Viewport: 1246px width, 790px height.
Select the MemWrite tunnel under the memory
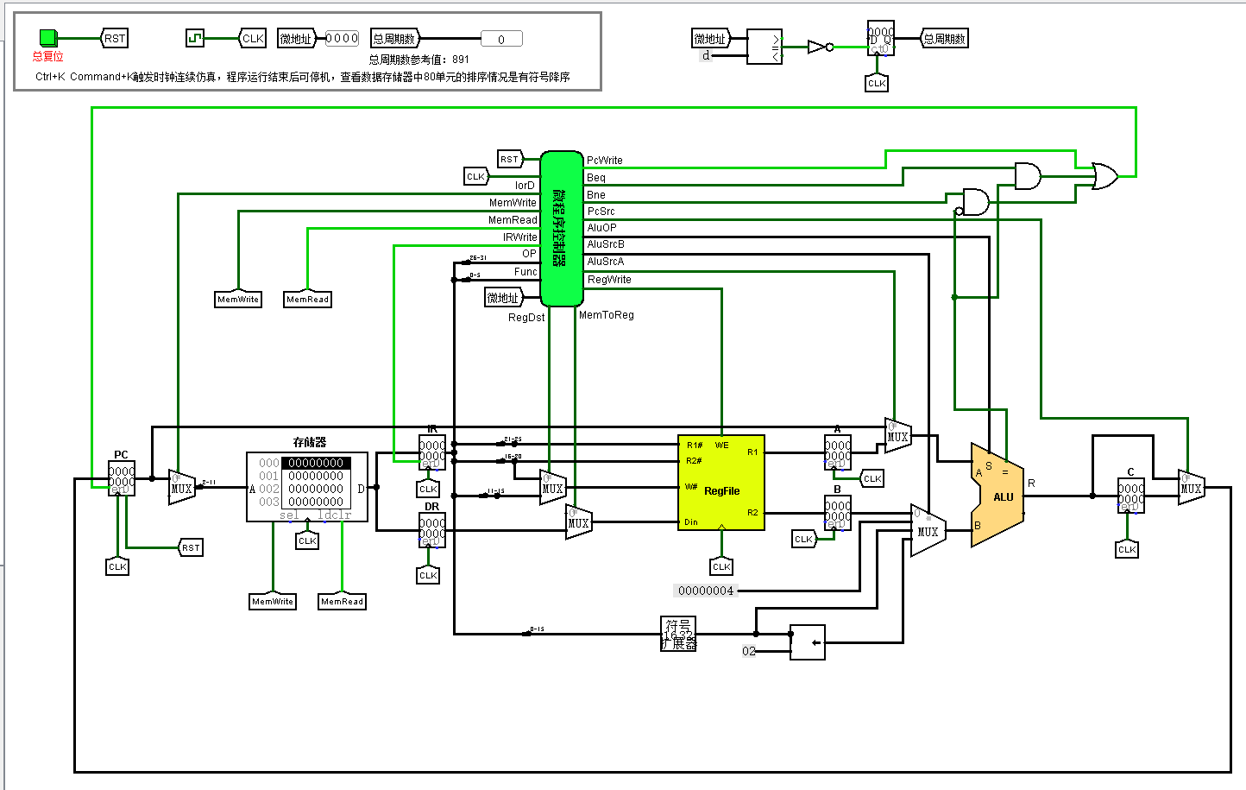tap(273, 601)
